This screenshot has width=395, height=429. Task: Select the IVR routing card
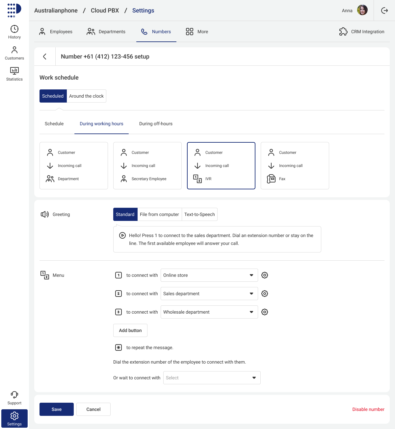click(x=221, y=166)
